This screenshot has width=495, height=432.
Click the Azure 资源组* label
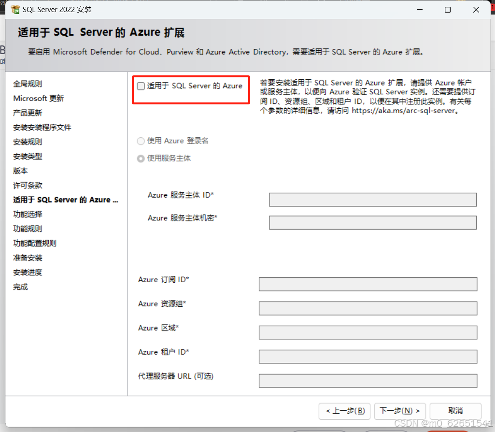pyautogui.click(x=162, y=303)
